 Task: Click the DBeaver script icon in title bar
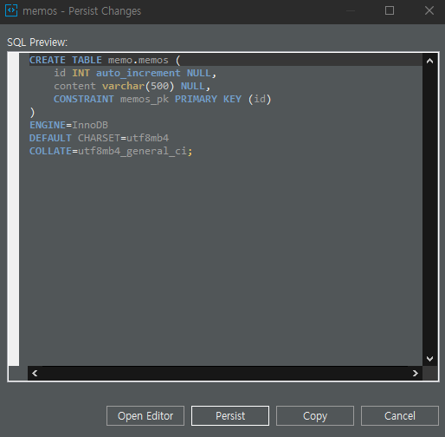tap(11, 10)
